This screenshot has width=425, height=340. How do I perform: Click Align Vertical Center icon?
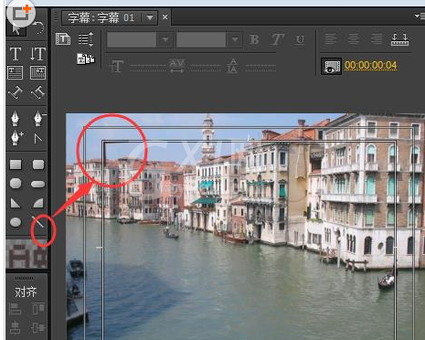[x=38, y=328]
